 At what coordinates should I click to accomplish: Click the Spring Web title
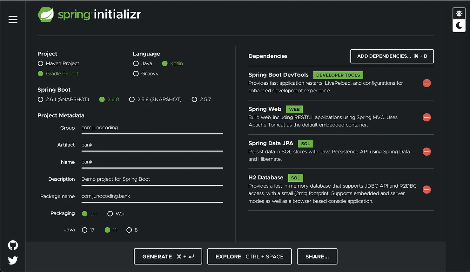(x=265, y=109)
